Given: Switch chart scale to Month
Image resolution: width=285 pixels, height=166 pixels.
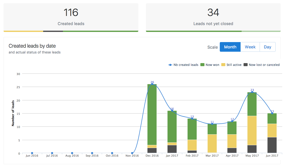Looking at the screenshot, I should 230,47.
